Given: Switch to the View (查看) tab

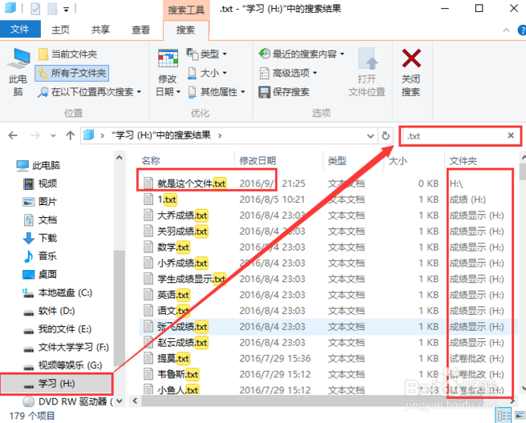Looking at the screenshot, I should [x=141, y=30].
